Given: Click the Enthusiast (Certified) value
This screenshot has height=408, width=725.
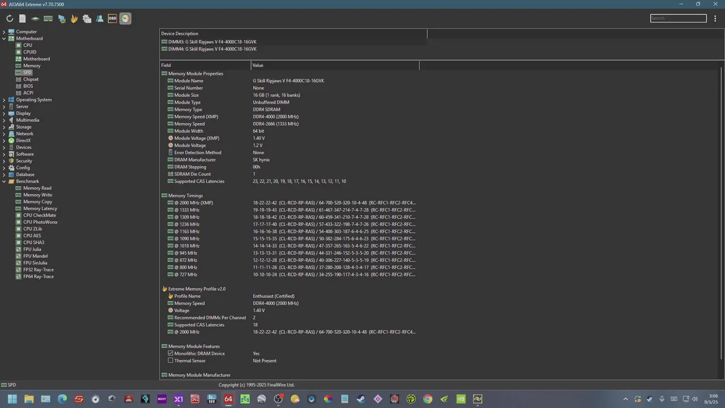Looking at the screenshot, I should (x=274, y=296).
